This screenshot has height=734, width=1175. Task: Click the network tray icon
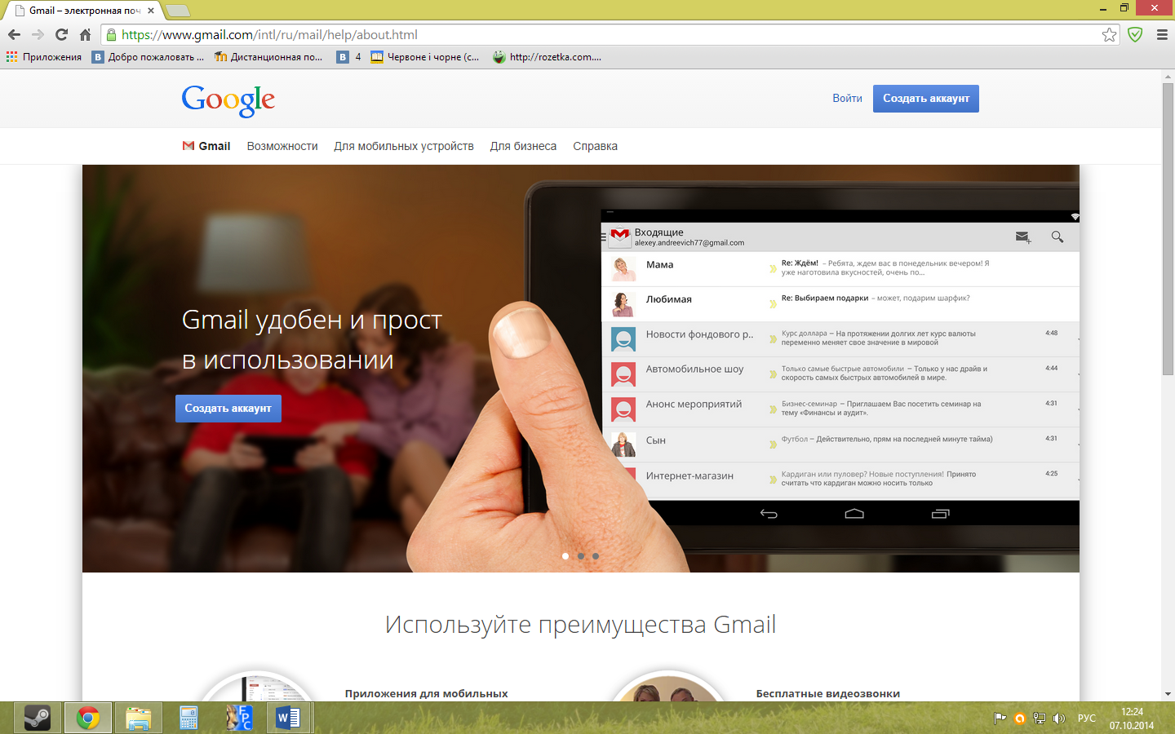1039,719
